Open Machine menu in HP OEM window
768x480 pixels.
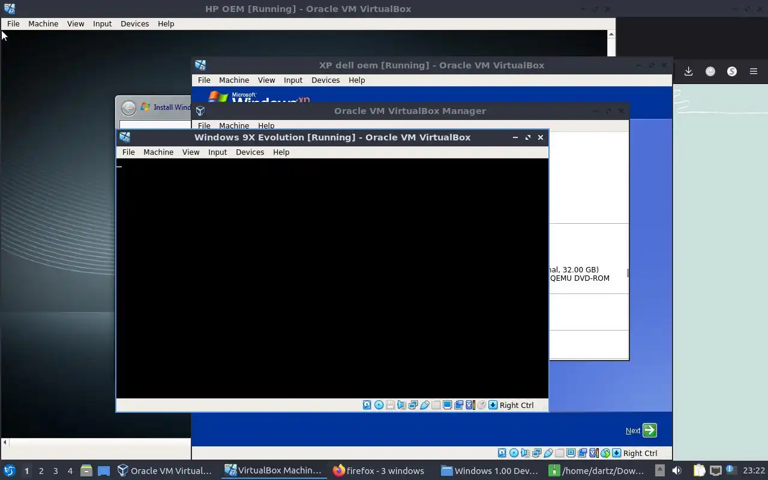point(43,23)
